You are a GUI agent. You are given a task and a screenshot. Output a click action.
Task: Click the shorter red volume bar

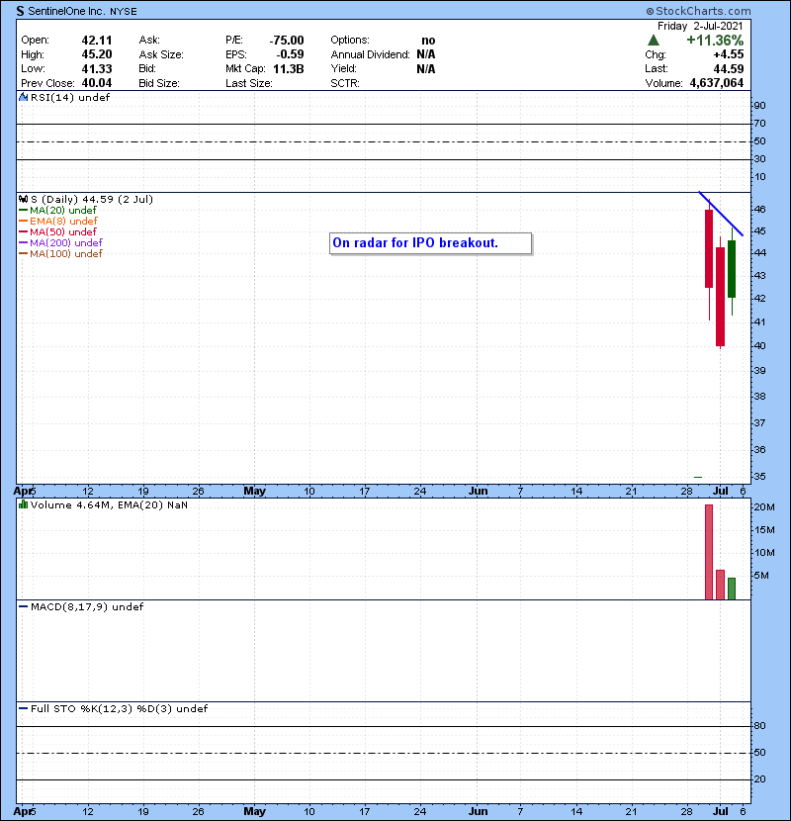pos(721,585)
